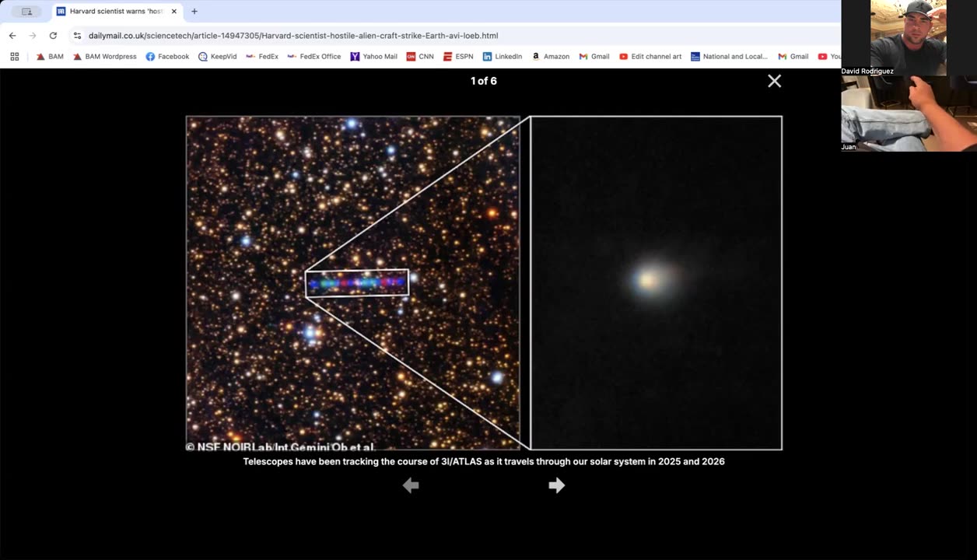Click the zoomed 3I/ATLAS comet image
This screenshot has height=560, width=977.
657,283
